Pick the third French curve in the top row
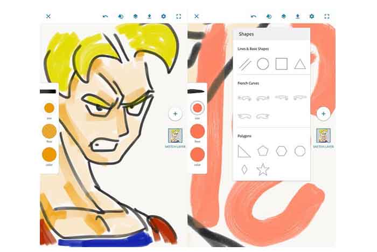Image resolution: width=377 pixels, height=252 pixels. (282, 98)
